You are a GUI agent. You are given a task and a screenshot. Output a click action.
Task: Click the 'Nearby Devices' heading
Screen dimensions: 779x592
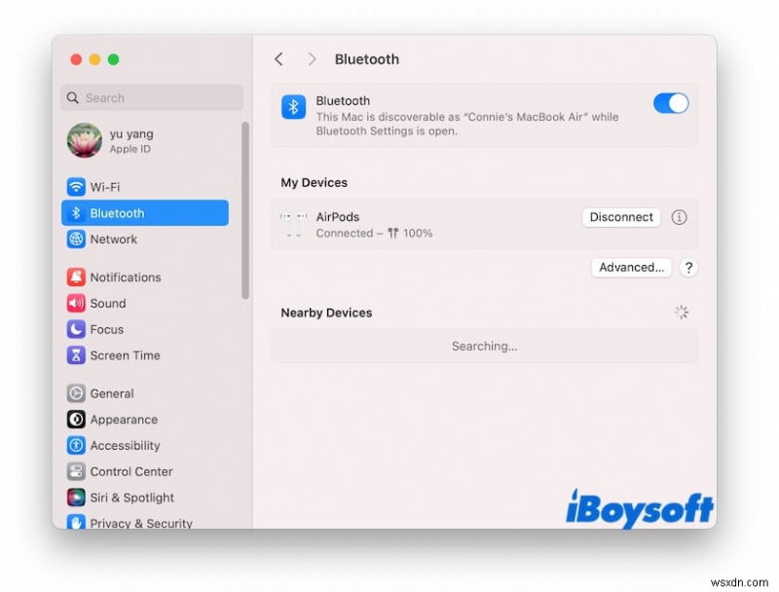326,313
